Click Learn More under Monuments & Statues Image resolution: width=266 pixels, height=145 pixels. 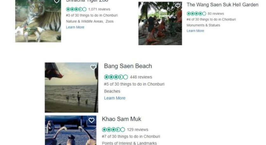[x=195, y=31]
